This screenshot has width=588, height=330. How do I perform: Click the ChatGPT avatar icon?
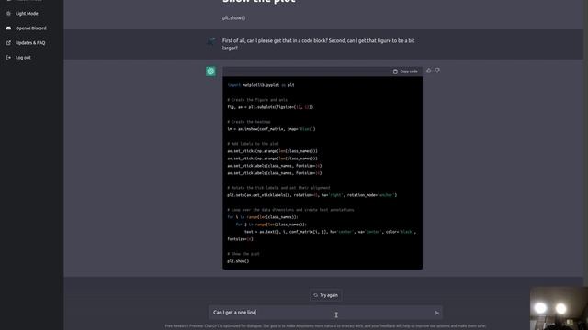click(x=210, y=71)
